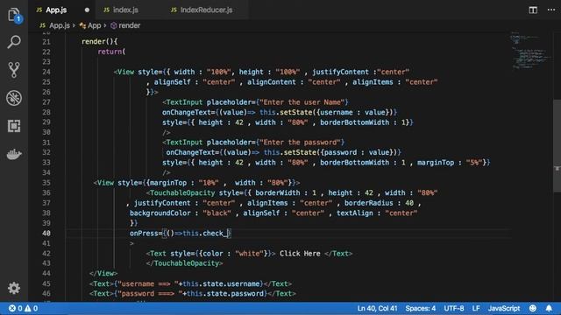Place cursor on render(){ line
The image size is (561, 315).
[x=99, y=41]
